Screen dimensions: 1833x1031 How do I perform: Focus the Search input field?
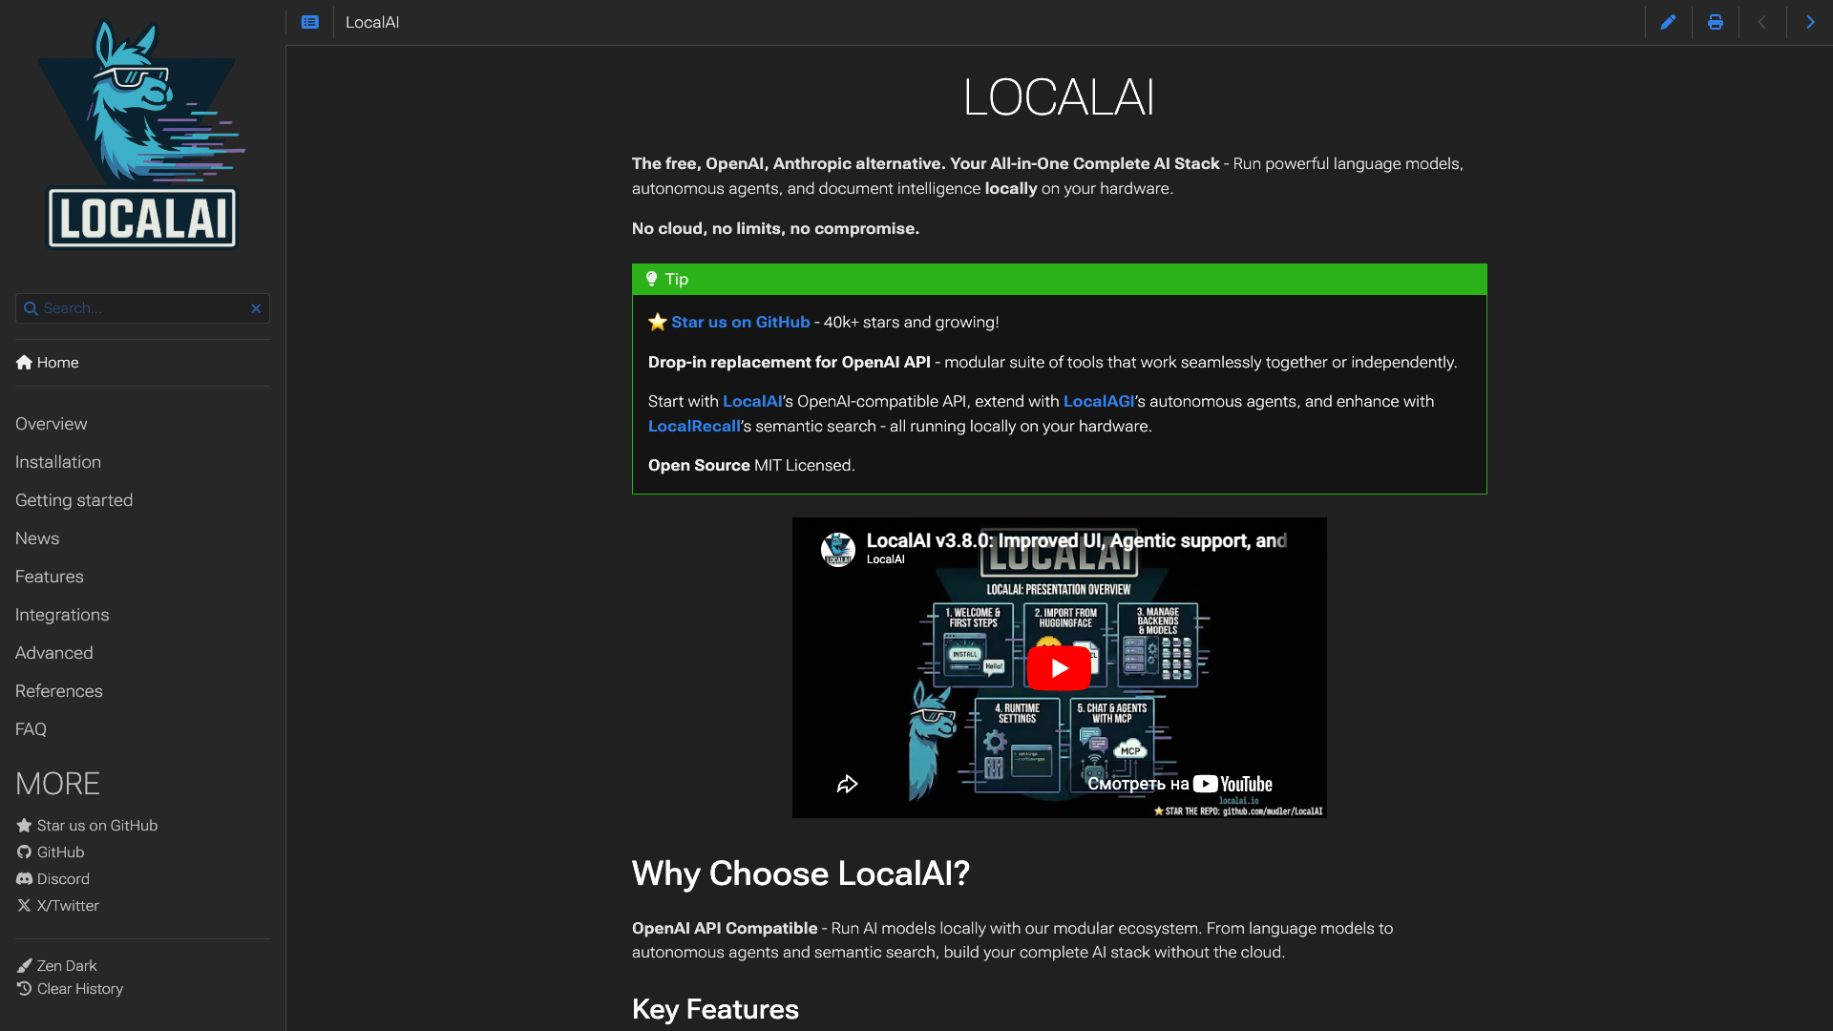[x=142, y=308]
